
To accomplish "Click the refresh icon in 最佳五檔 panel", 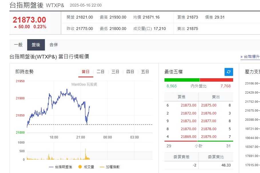I will pos(228,72).
